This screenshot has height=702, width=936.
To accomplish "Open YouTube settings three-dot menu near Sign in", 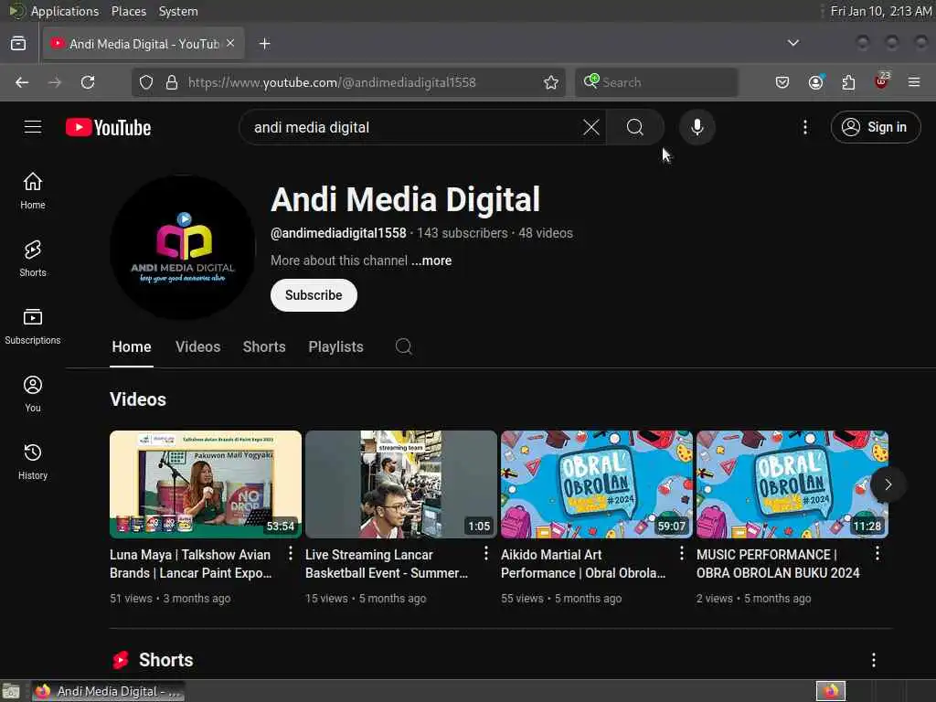I will [x=804, y=127].
